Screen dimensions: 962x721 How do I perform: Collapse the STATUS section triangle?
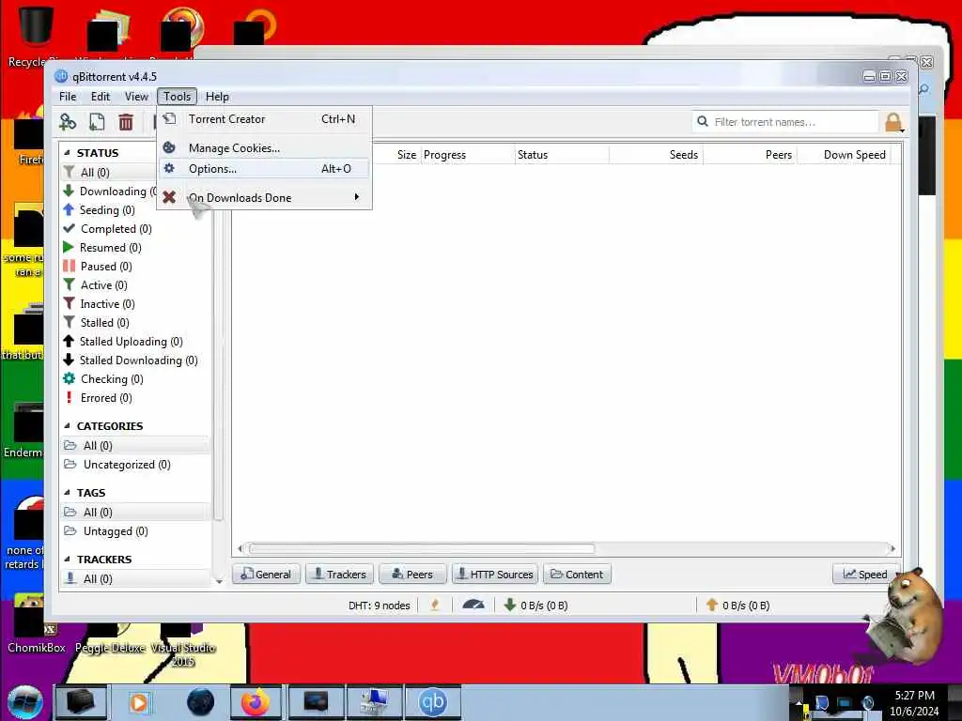click(67, 153)
